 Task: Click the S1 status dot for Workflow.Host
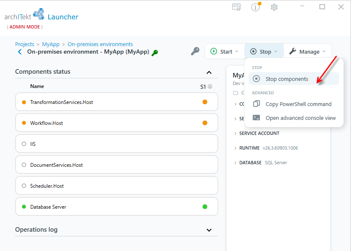pyautogui.click(x=205, y=123)
